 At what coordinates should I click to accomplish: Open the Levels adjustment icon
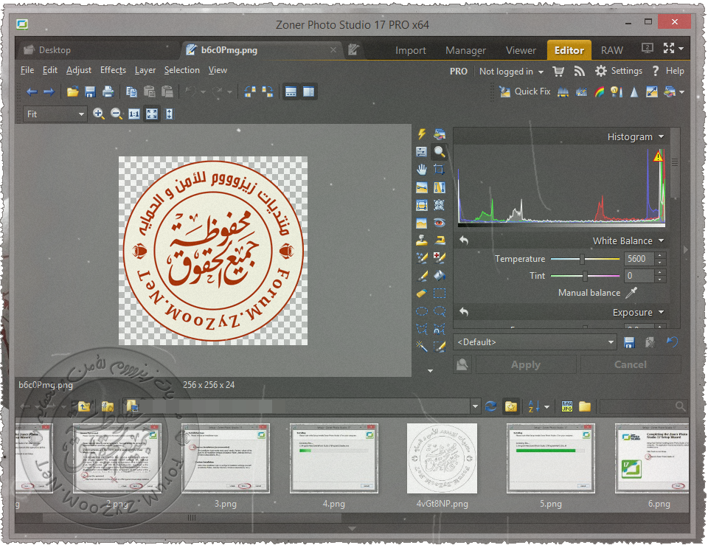point(563,92)
